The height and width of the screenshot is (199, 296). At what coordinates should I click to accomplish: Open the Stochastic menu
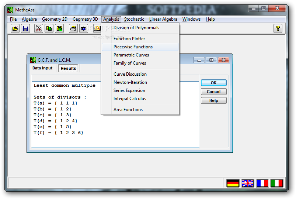point(134,19)
